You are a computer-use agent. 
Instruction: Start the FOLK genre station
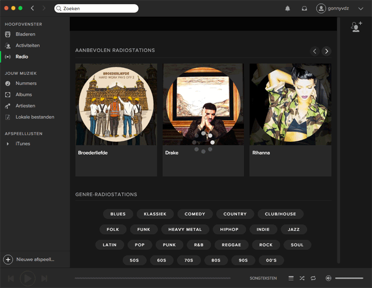[113, 230]
